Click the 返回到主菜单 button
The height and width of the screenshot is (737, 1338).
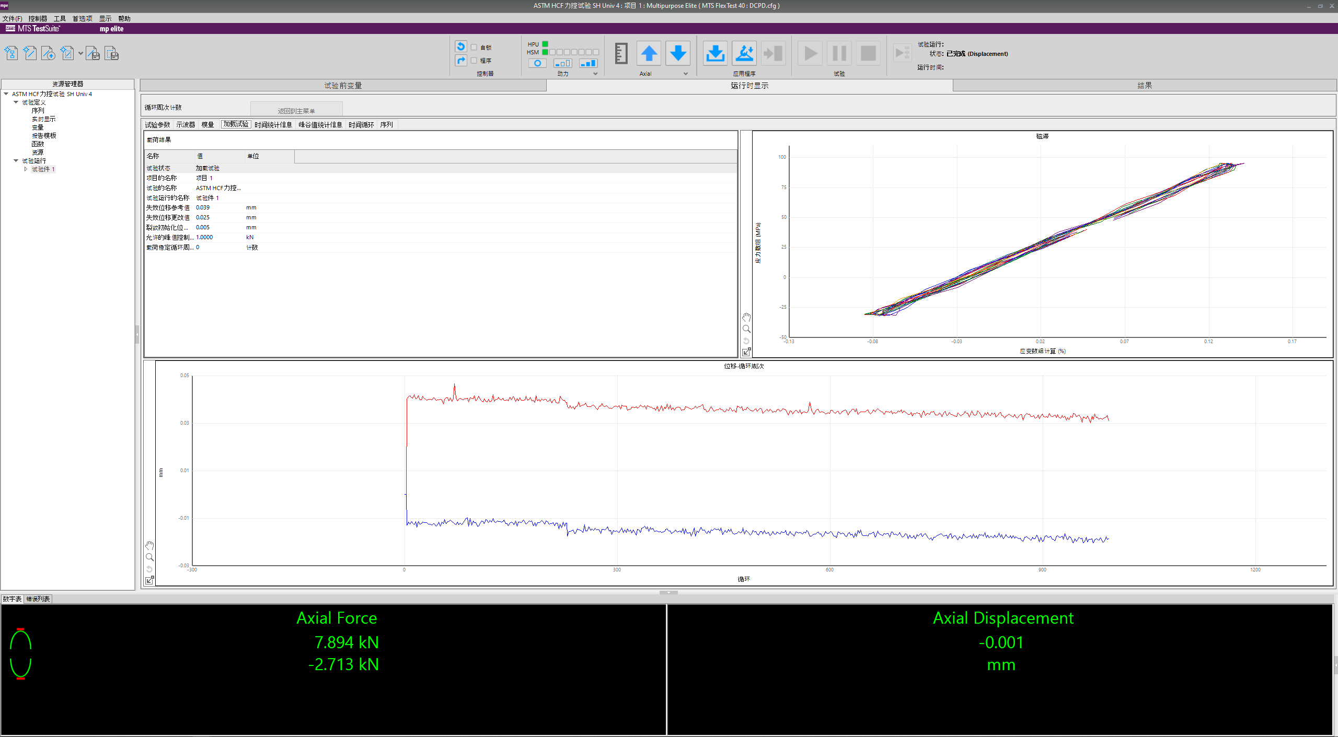pyautogui.click(x=296, y=111)
